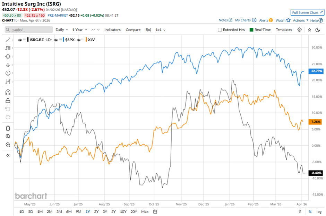Zoom in using the magnifier plus icon
Viewport: 326px width, 216px height.
pos(8,136)
